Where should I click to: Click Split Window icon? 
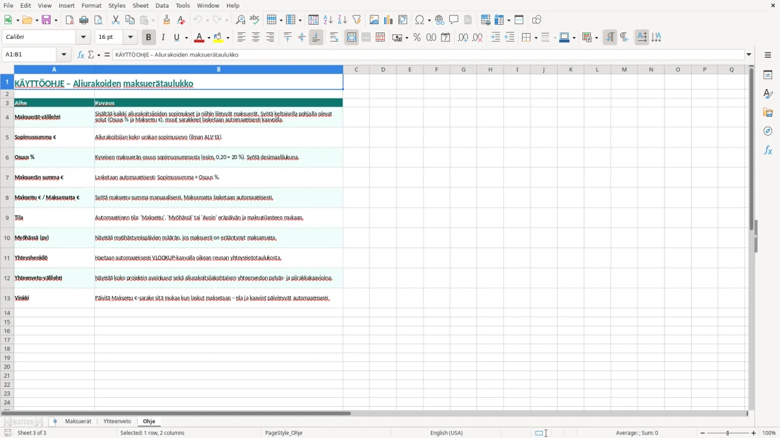[x=519, y=20]
